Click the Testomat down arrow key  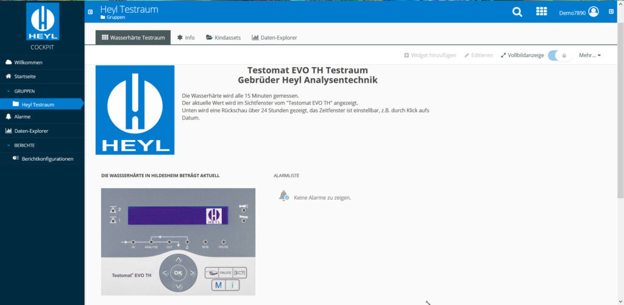179,286
